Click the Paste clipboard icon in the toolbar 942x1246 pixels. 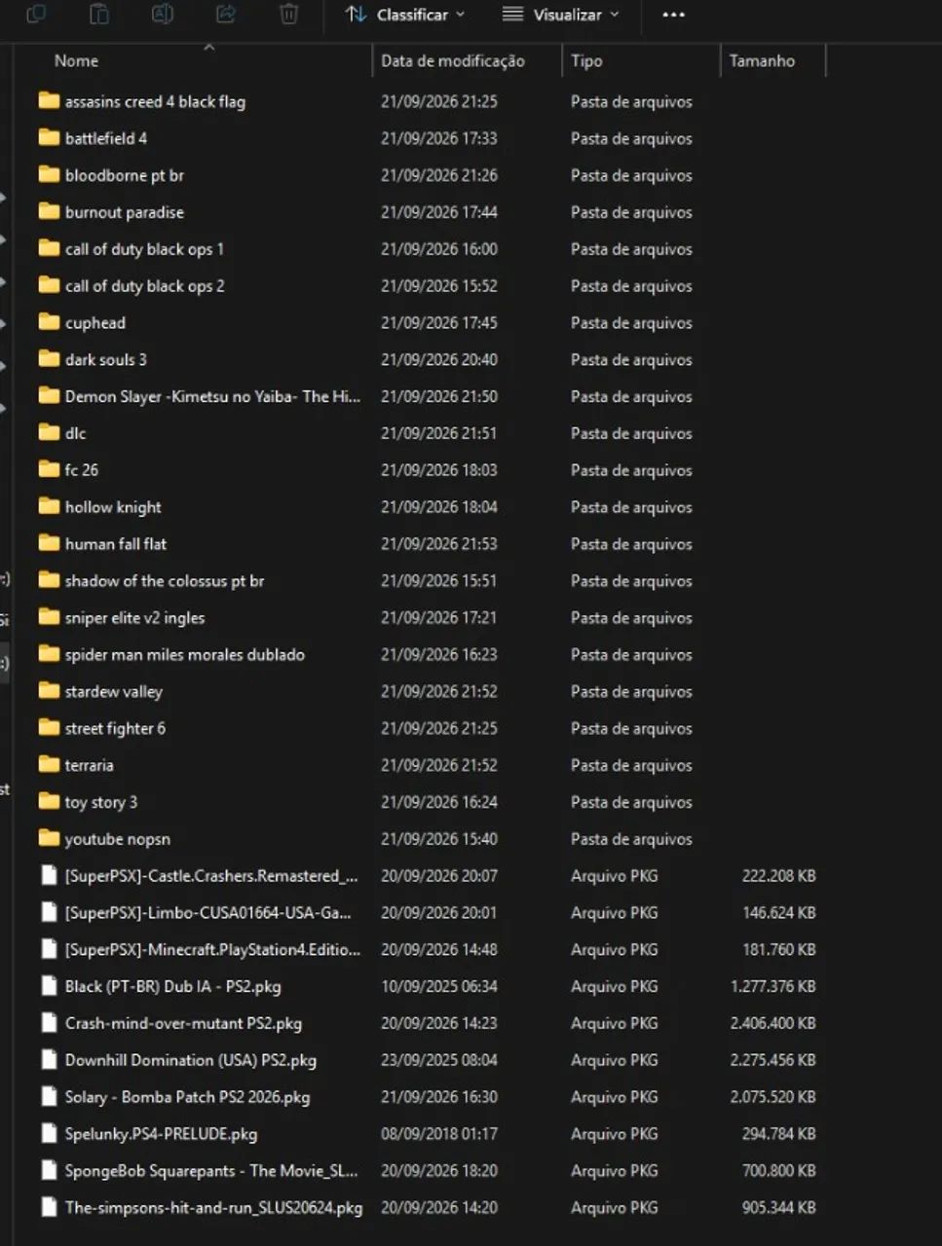(99, 14)
